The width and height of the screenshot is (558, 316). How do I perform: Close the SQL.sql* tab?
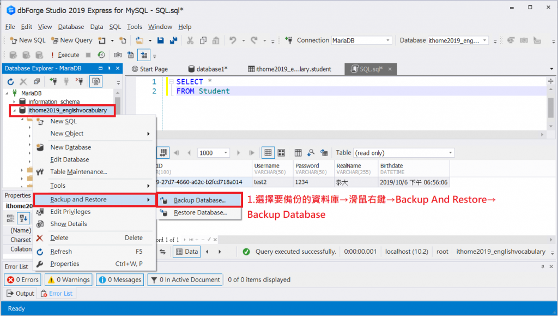[390, 69]
